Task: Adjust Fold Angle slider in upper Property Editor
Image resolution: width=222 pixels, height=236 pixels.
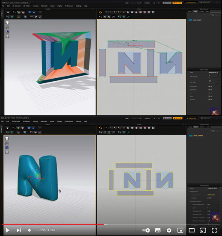Action: click(x=214, y=83)
